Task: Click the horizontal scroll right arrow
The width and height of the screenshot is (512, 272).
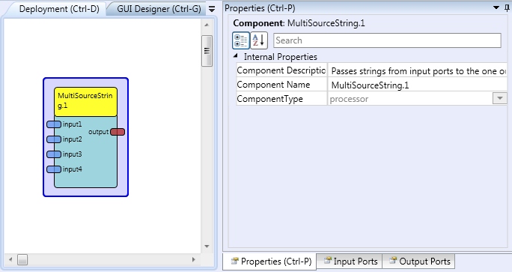Action: tap(194, 259)
